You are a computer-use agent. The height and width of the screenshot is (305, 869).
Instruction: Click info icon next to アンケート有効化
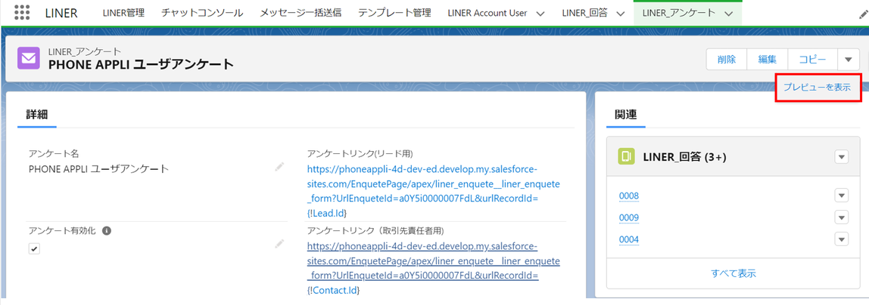coord(107,231)
